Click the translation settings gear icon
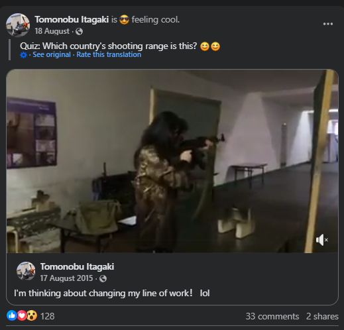This screenshot has height=330, width=344. [x=23, y=55]
